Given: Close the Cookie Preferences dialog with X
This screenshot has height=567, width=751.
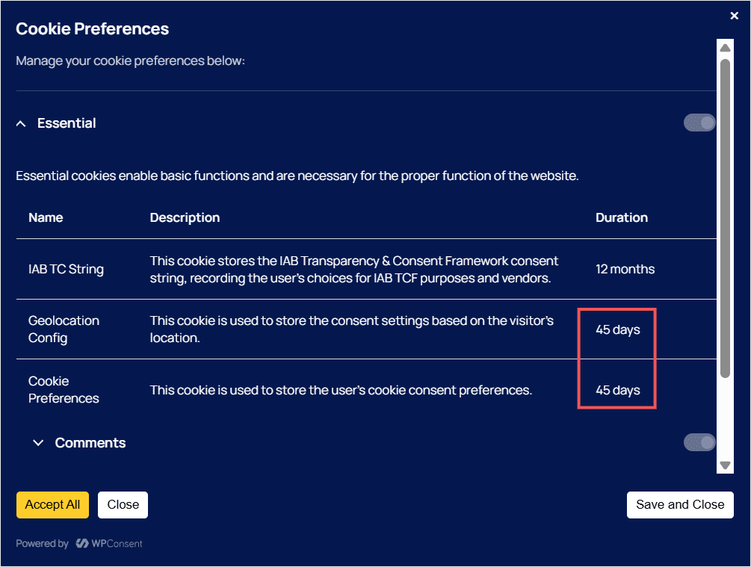Looking at the screenshot, I should 734,16.
